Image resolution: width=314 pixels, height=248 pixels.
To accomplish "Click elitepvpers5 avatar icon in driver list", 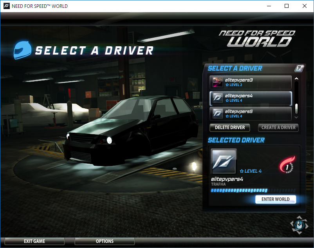I will tap(218, 113).
